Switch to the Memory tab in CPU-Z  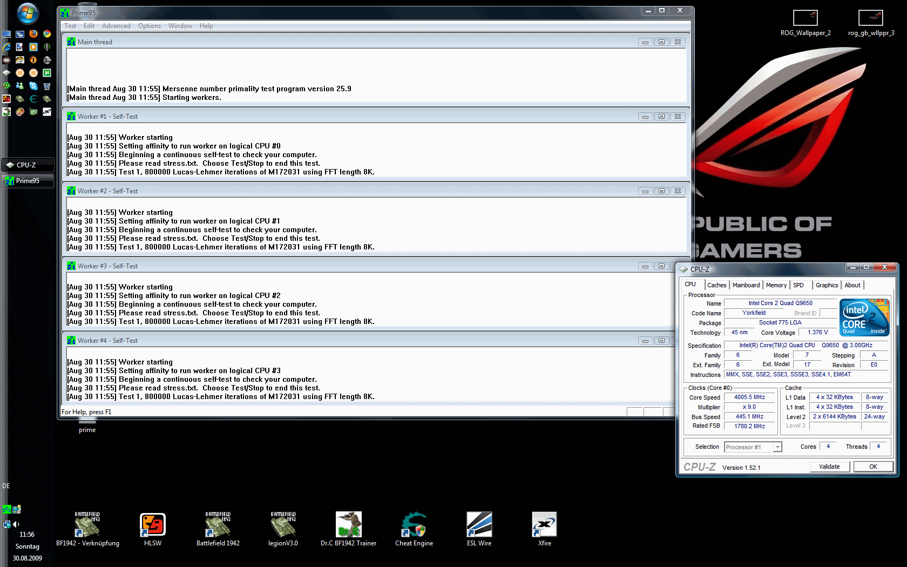(x=776, y=285)
